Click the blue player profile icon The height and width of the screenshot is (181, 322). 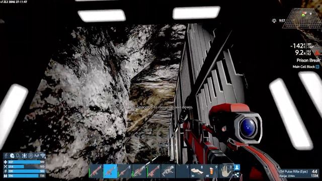[x=237, y=167]
